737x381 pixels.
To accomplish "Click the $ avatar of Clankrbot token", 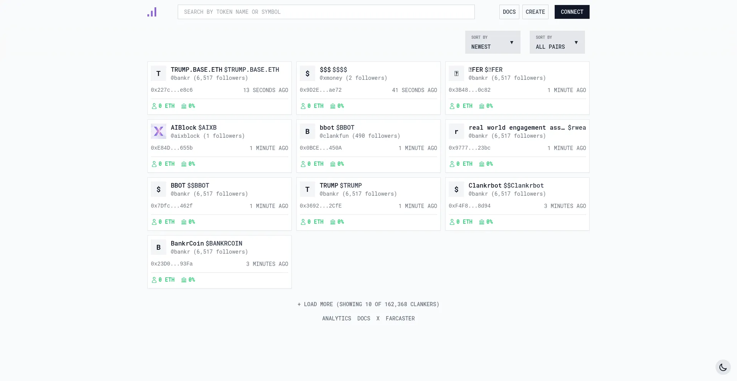I will pos(456,190).
